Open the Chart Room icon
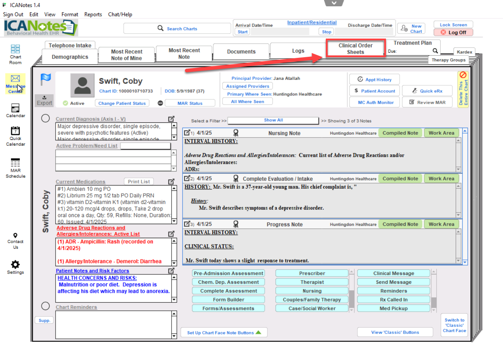Viewport: 503px width, 349px height. coord(15,49)
